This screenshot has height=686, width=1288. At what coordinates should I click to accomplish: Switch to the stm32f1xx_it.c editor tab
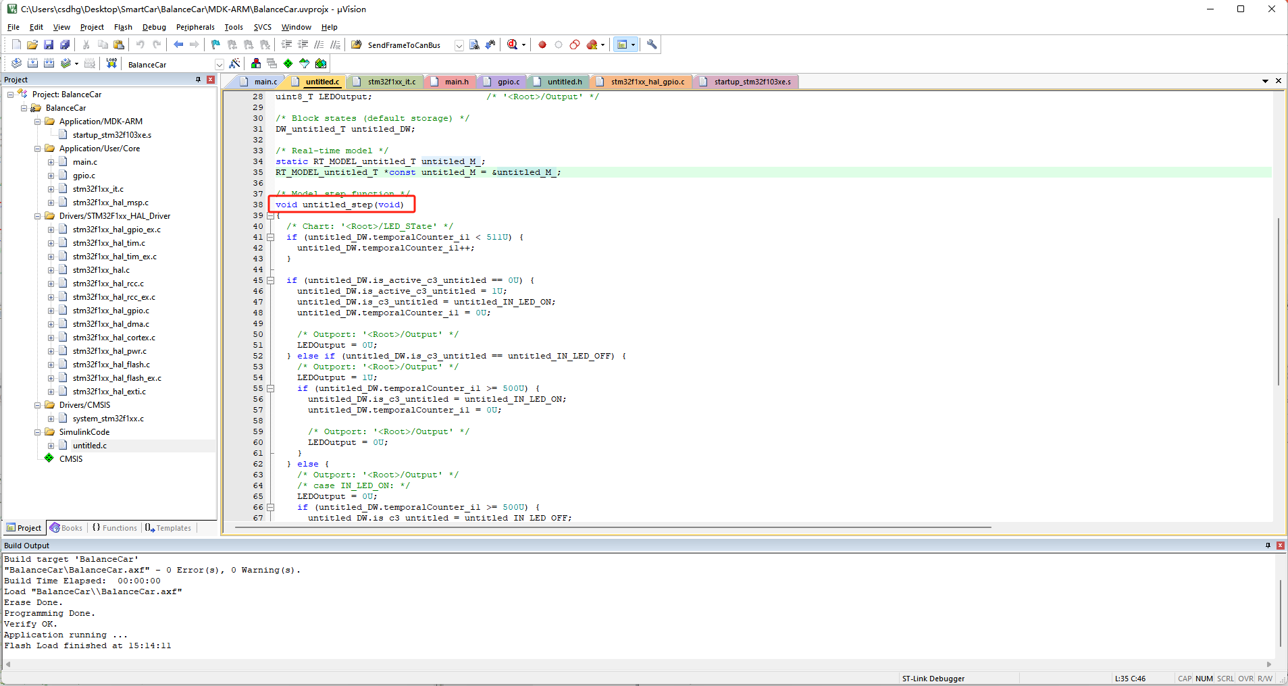click(385, 82)
